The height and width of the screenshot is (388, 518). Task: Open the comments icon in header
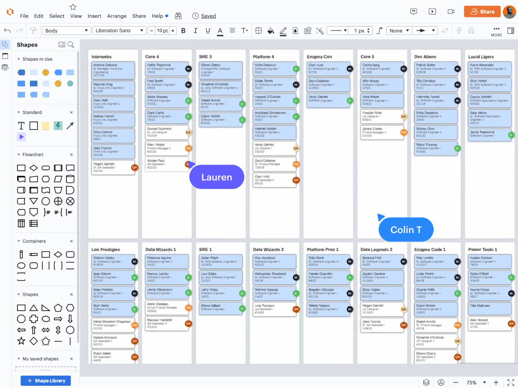click(414, 12)
